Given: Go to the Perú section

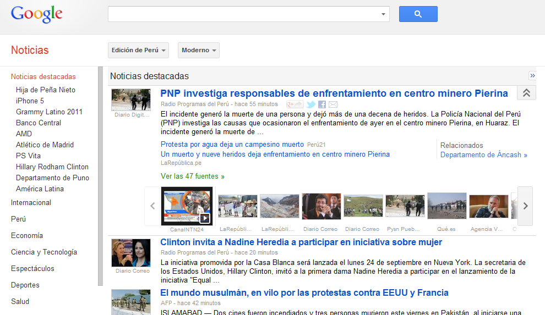Looking at the screenshot, I should [18, 219].
